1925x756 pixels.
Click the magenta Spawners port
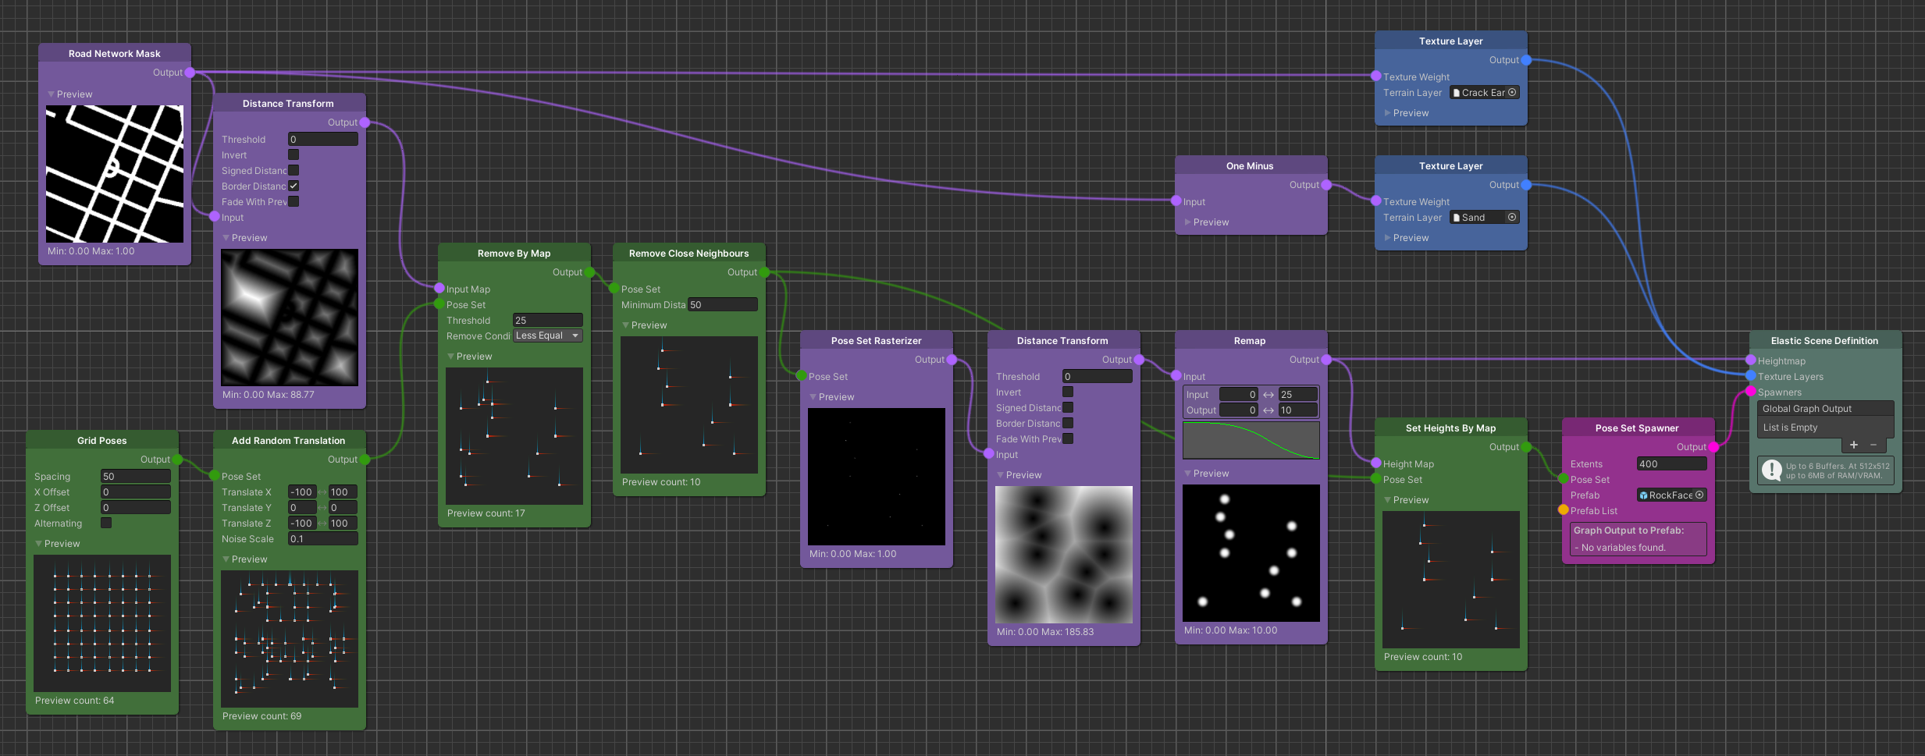1751,392
